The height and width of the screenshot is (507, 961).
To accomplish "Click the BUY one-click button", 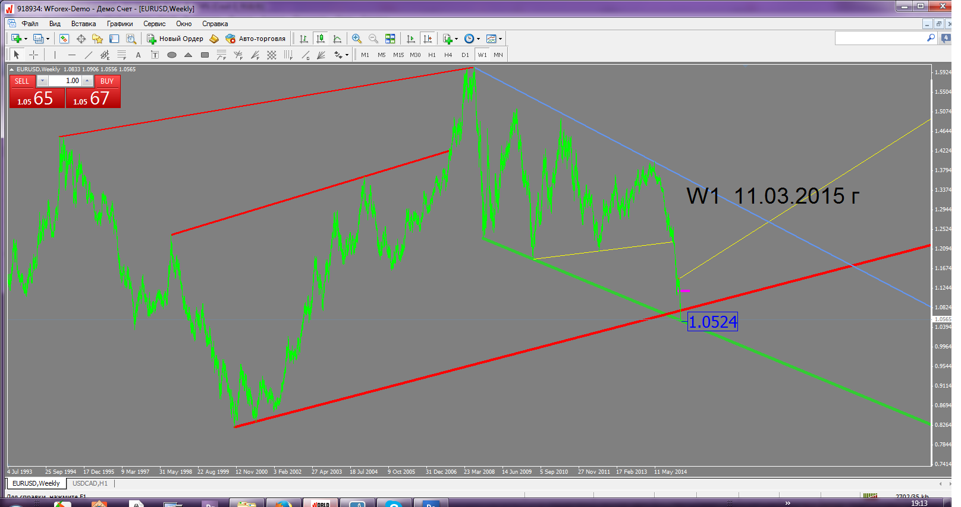I will [107, 81].
